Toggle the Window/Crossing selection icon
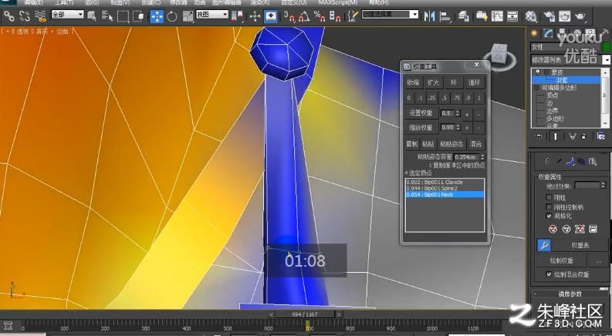Image resolution: width=612 pixels, height=336 pixels. click(x=139, y=16)
